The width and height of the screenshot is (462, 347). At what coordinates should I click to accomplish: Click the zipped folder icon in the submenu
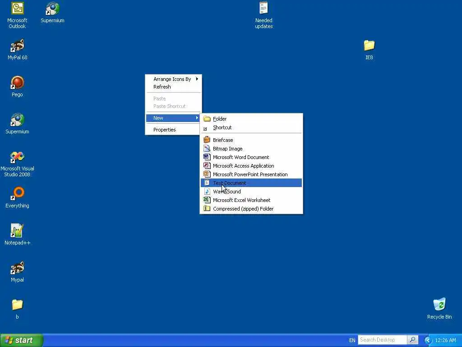pyautogui.click(x=207, y=208)
